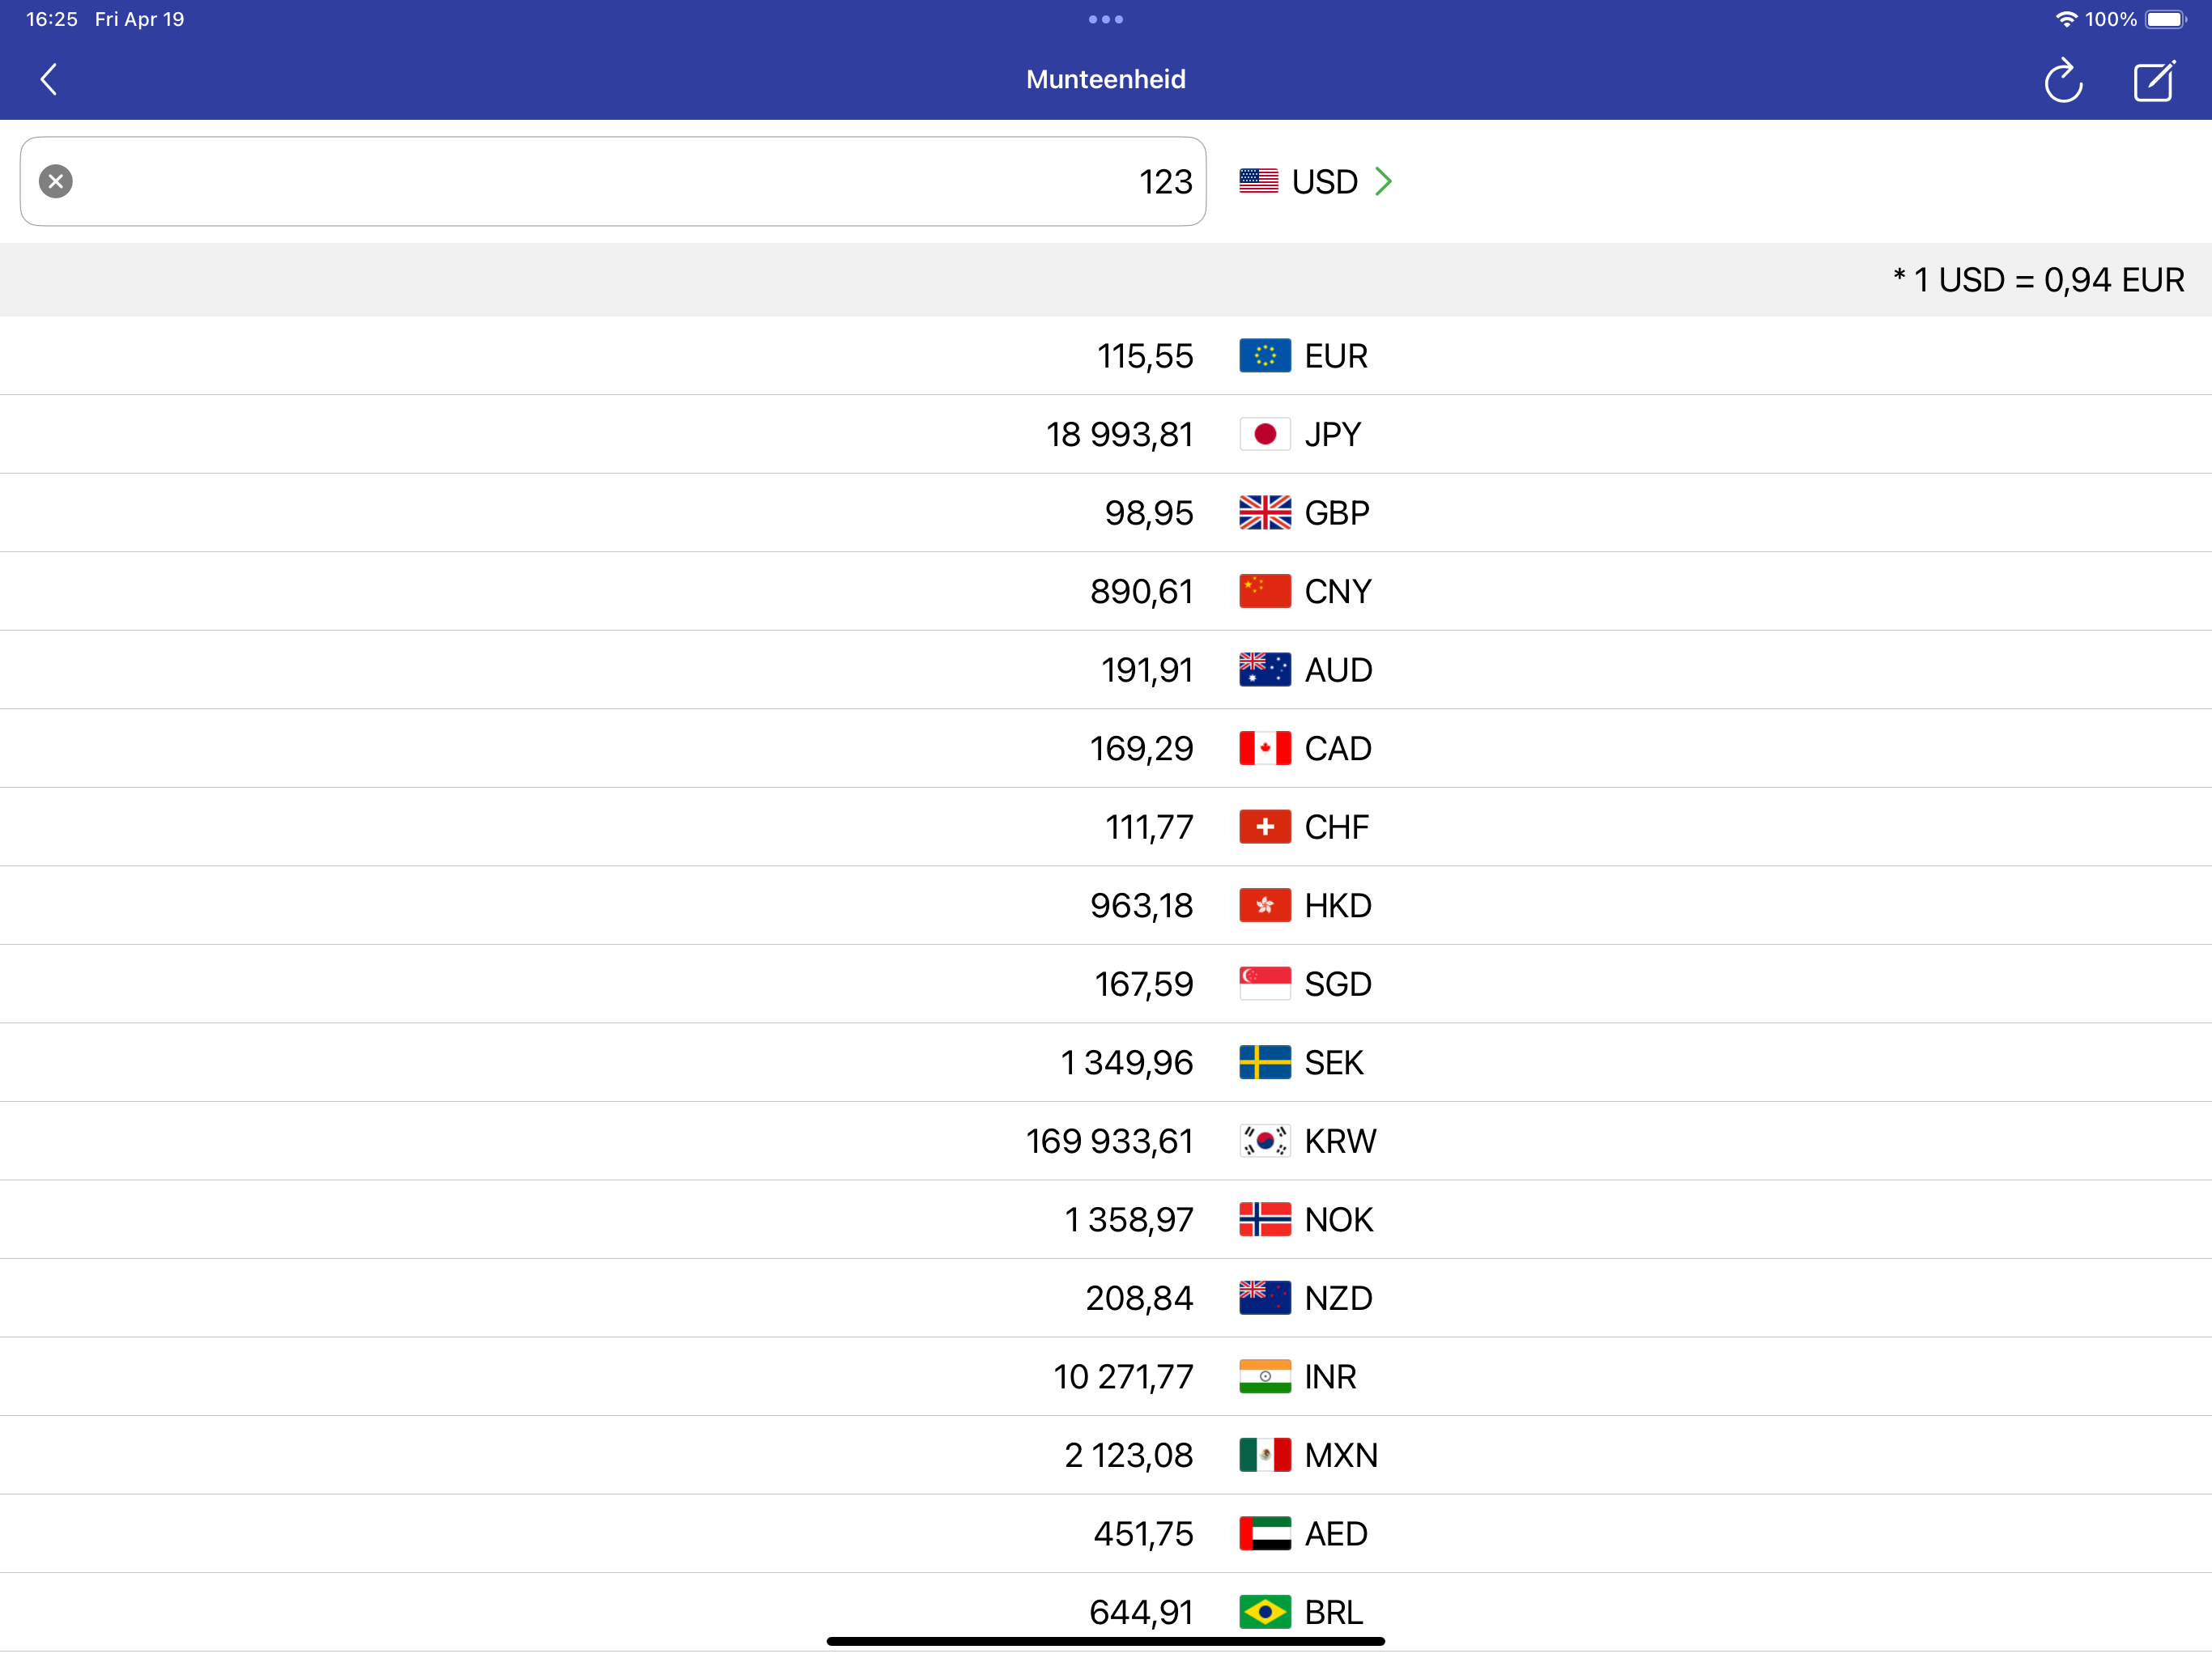Open the NOK 1 358,97 entry
The image size is (2212, 1658).
pos(1106,1219)
